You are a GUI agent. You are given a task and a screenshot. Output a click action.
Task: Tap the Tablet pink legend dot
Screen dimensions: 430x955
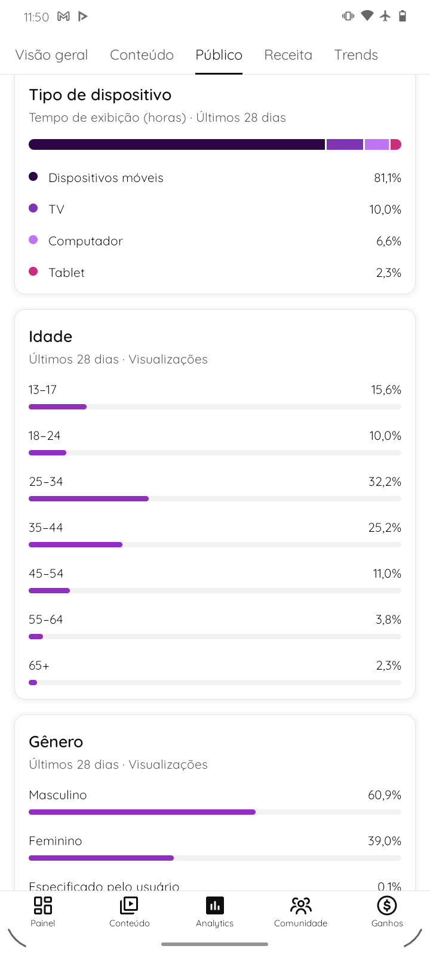tap(33, 272)
